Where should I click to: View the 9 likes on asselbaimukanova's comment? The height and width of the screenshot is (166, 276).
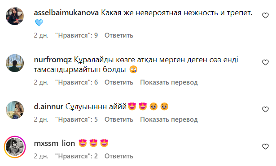point(77,35)
